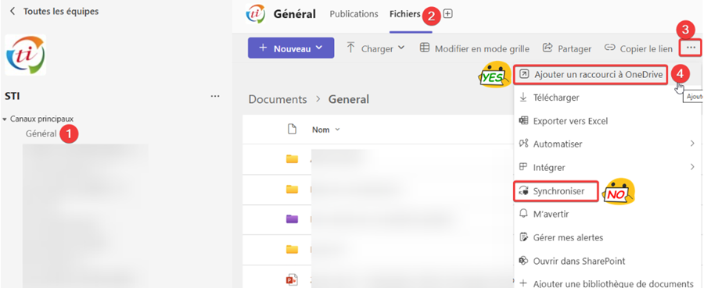Choose Ajouter un raccourci à OneDrive

point(591,75)
